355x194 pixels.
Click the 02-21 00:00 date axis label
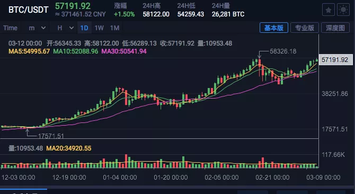[x=272, y=177]
